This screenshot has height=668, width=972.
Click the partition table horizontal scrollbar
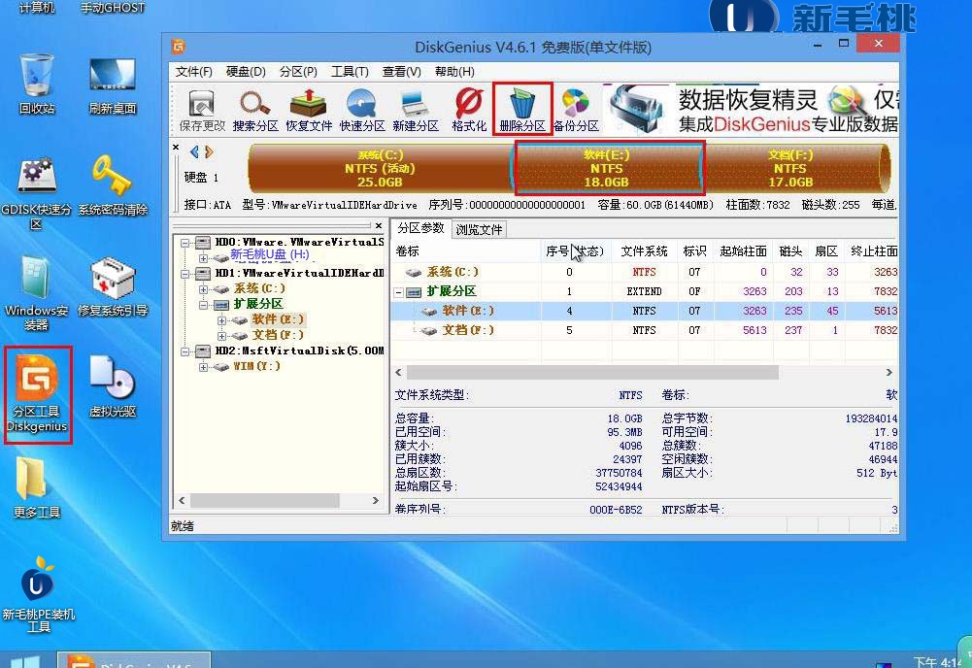point(592,373)
